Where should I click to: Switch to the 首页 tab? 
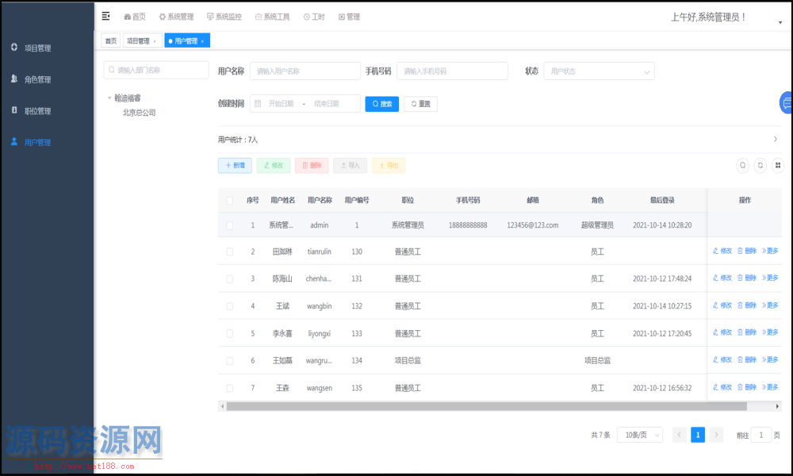[x=111, y=41]
